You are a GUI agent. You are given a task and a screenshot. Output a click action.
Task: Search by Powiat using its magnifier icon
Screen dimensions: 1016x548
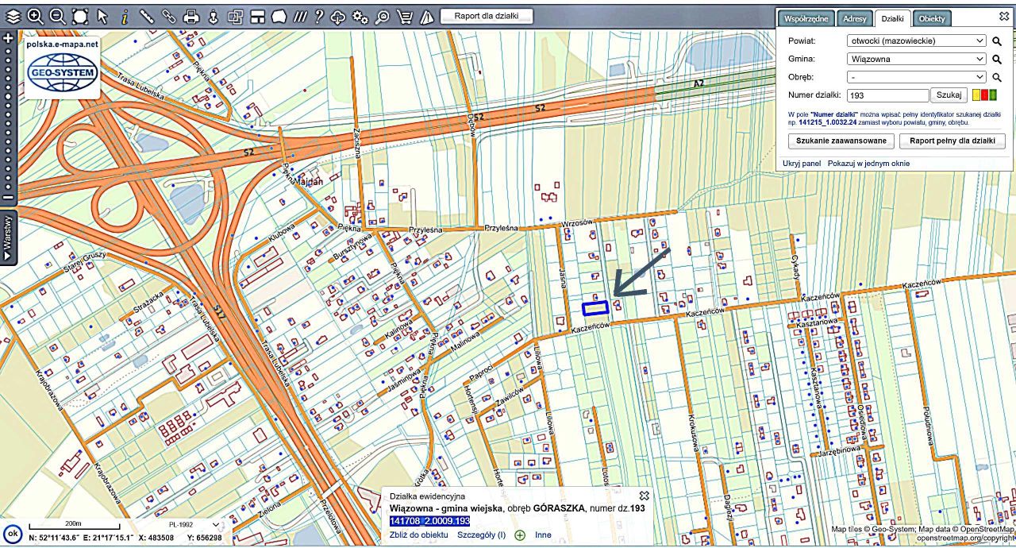coord(997,41)
